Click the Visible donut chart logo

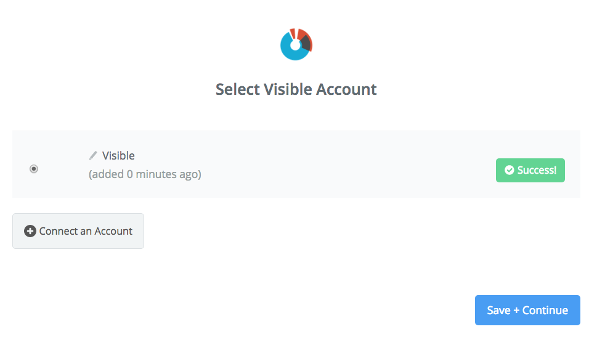pyautogui.click(x=296, y=44)
